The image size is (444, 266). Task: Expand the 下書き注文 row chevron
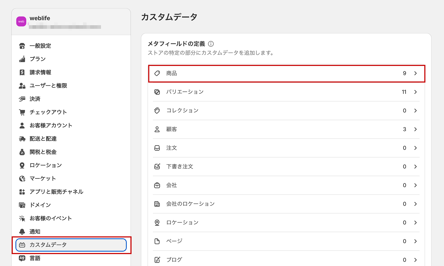coord(415,167)
